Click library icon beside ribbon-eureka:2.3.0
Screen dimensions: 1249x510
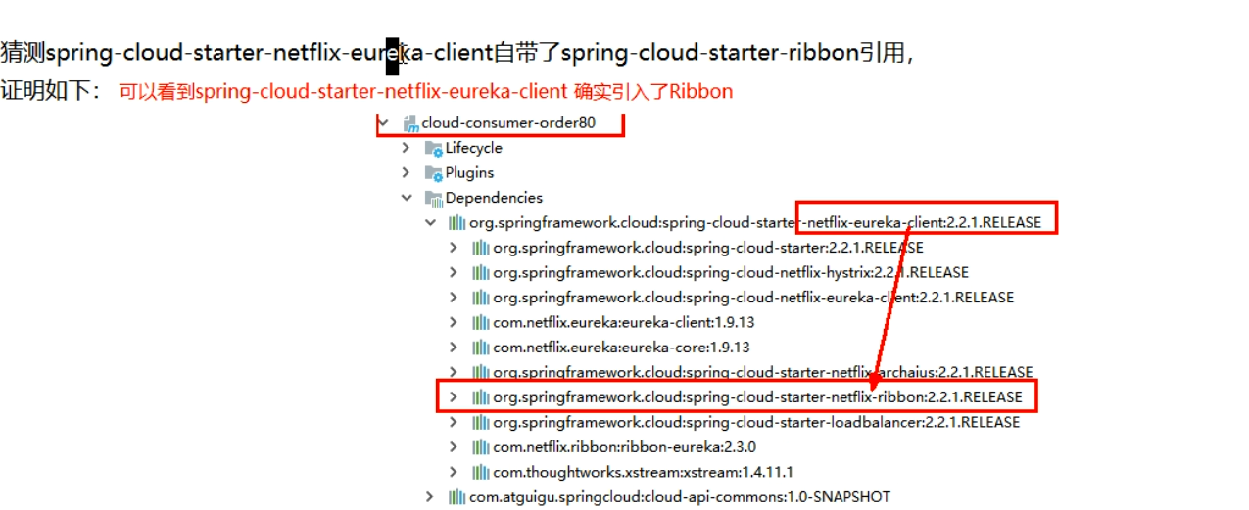pyautogui.click(x=480, y=447)
